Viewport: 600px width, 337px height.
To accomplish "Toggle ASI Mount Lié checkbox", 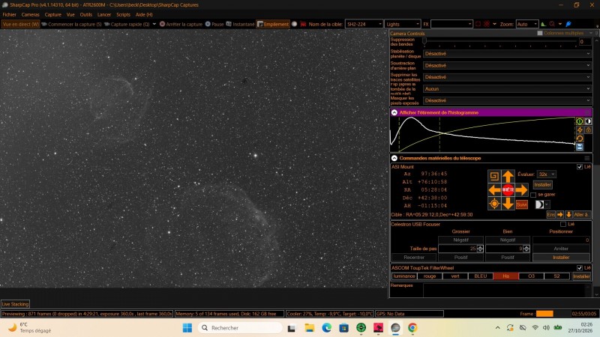I will tap(579, 167).
